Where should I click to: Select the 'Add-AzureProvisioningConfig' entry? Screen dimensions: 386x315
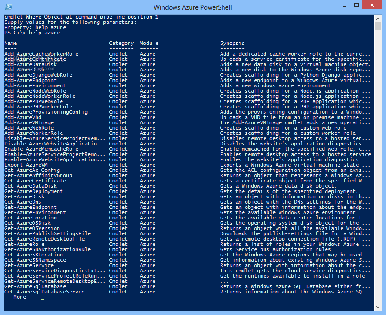click(46, 112)
